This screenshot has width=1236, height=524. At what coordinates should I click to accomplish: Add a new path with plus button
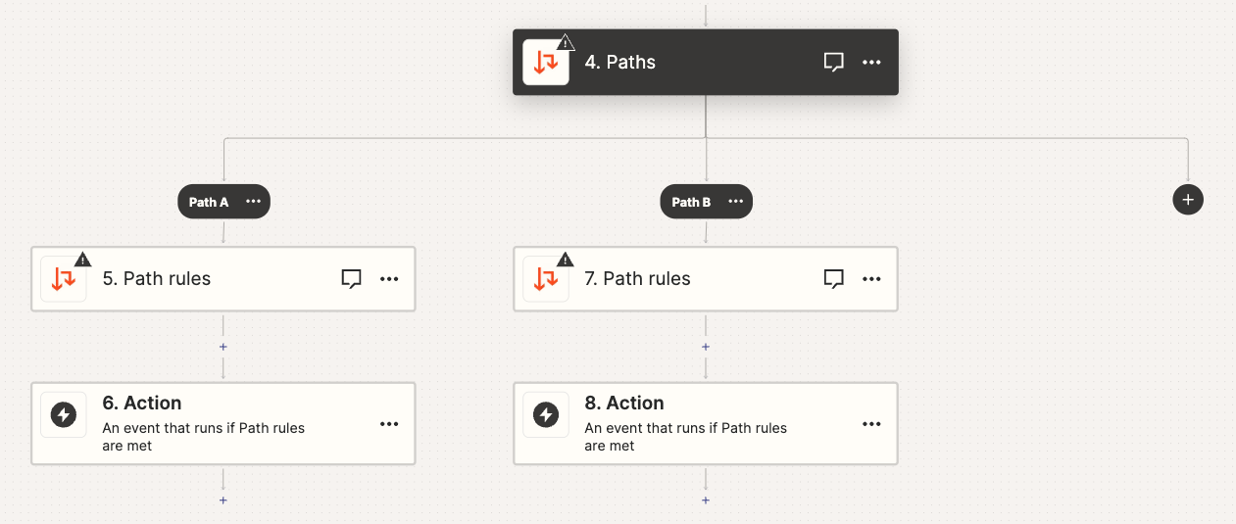click(x=1188, y=200)
